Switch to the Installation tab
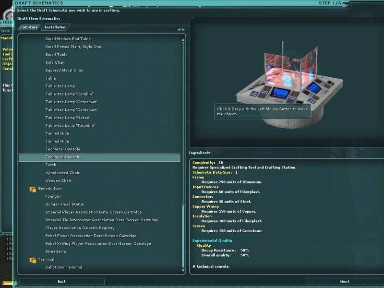 [x=55, y=27]
